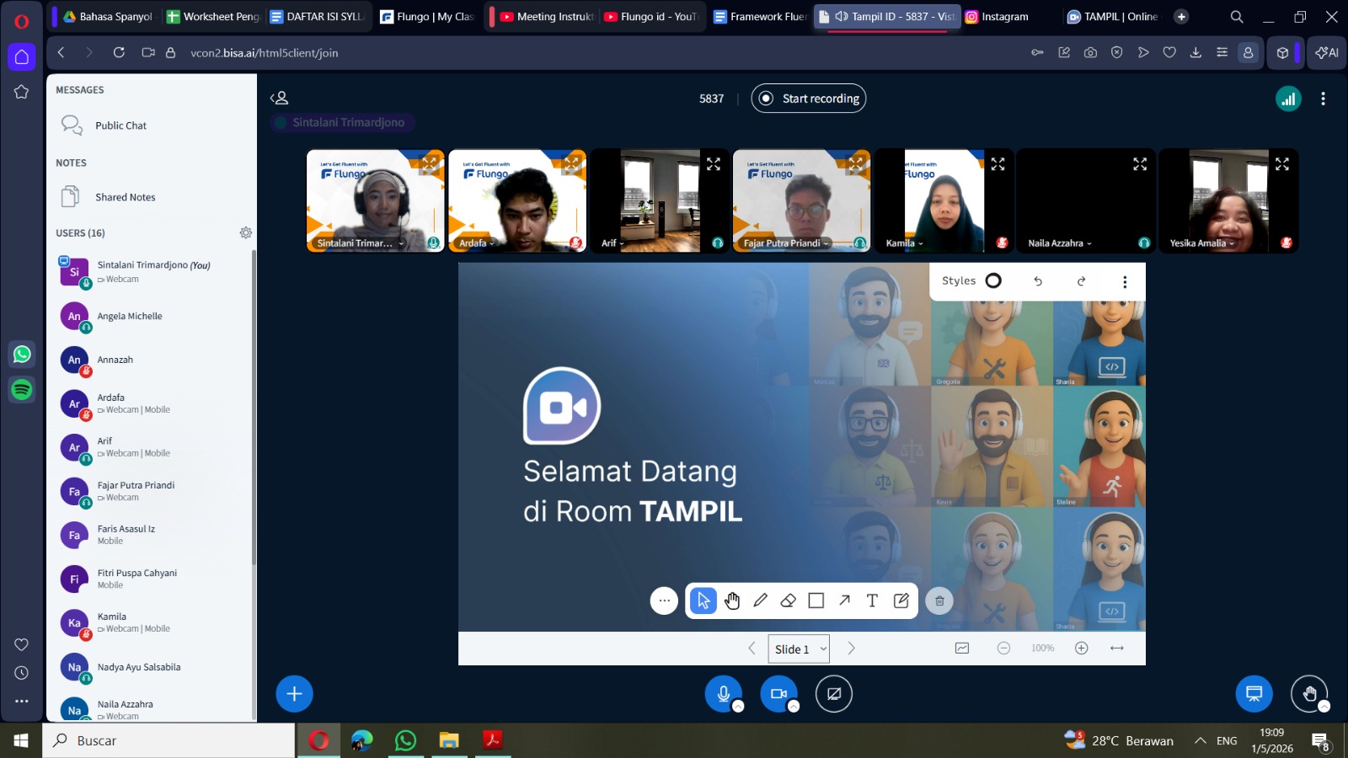Open Shared Notes
This screenshot has width=1348, height=758.
pos(152,197)
